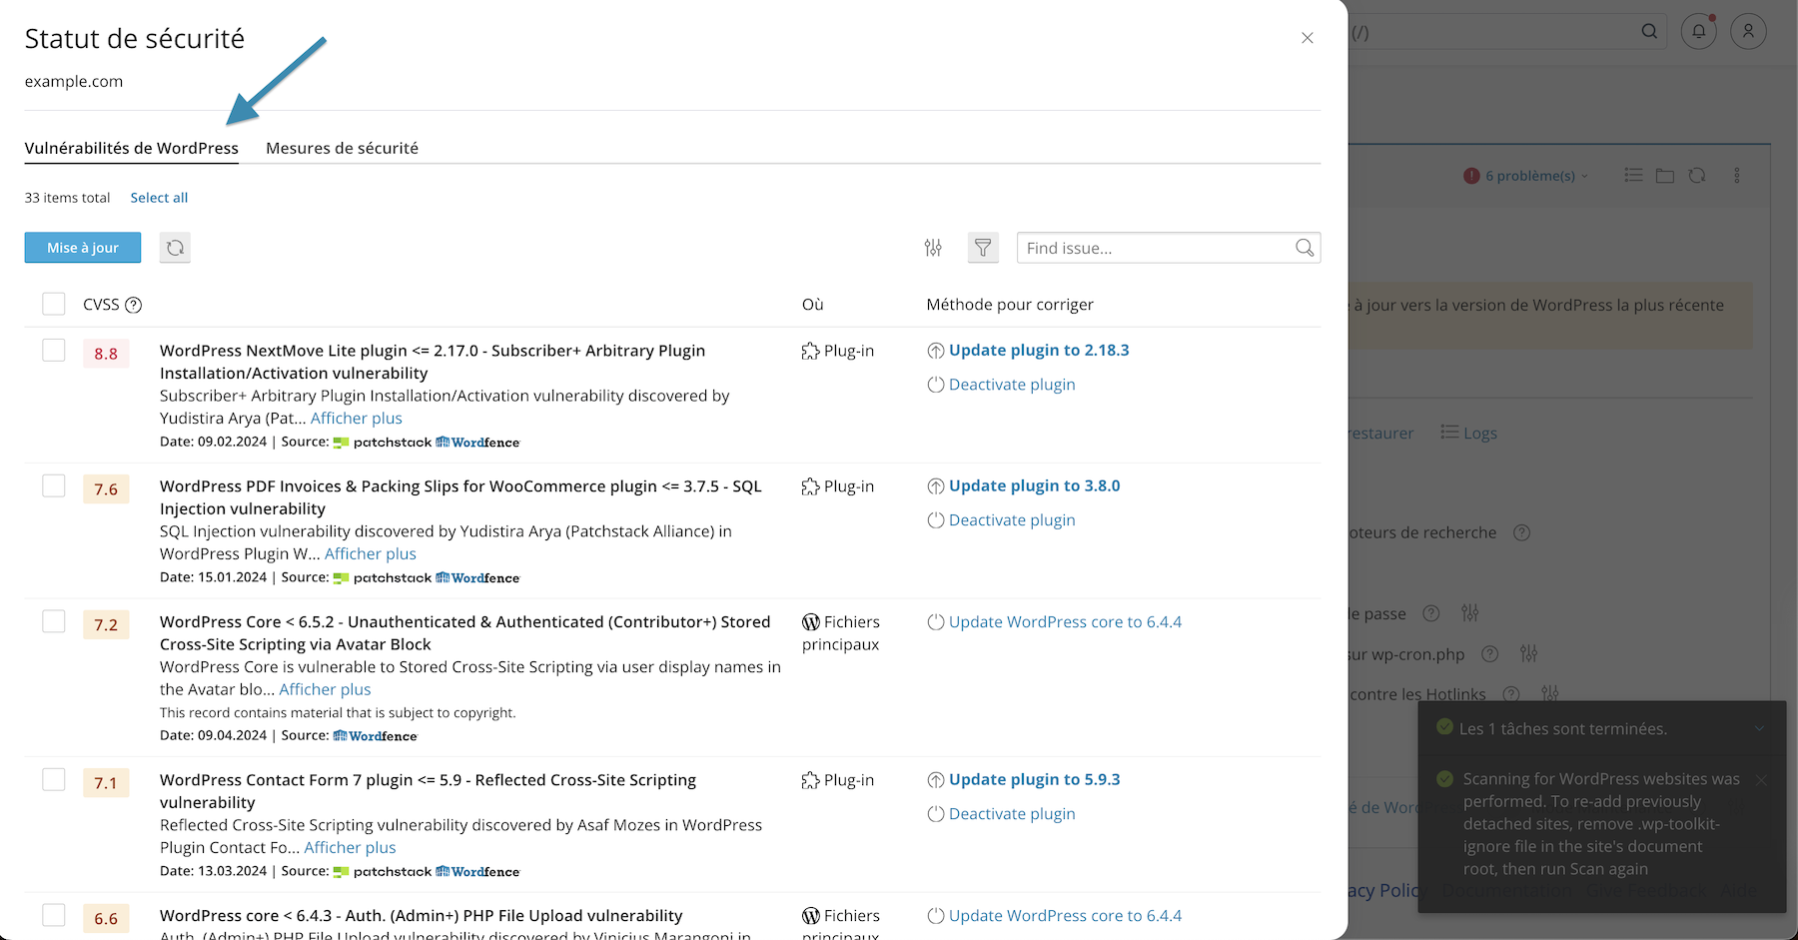Check the NextMove Lite vulnerability checkbox
The width and height of the screenshot is (1798, 940).
point(53,351)
